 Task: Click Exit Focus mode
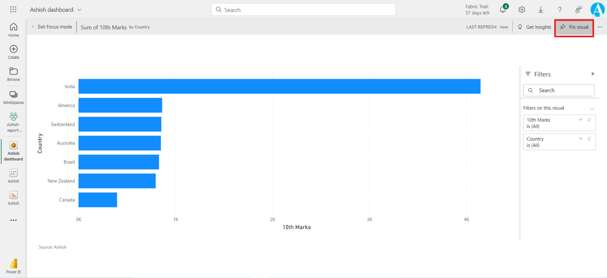tap(52, 27)
